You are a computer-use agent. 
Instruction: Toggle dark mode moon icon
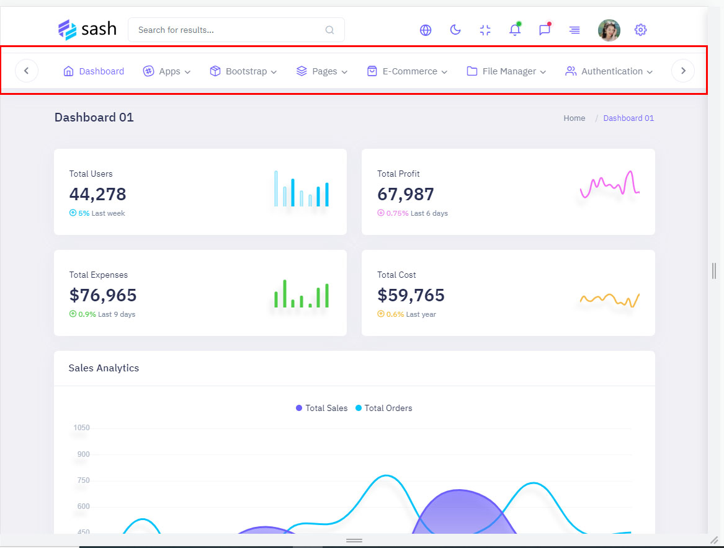[455, 30]
